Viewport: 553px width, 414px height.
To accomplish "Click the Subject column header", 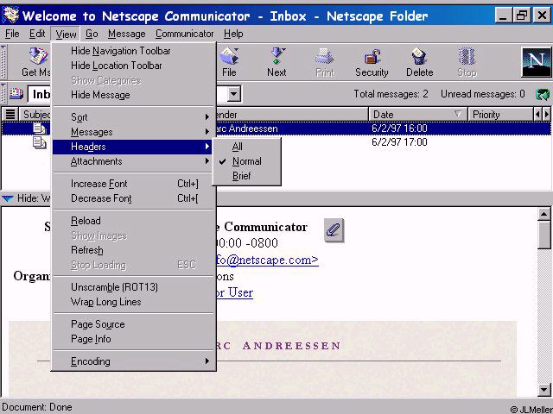I will click(35, 115).
